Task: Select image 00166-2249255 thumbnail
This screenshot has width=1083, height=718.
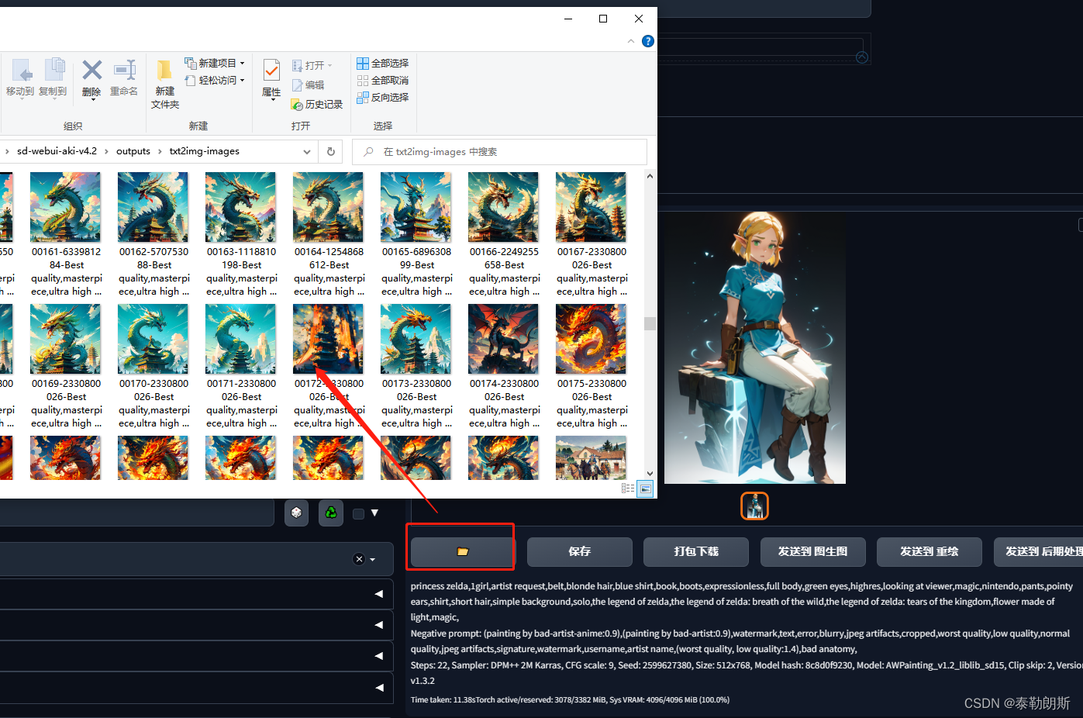Action: point(503,207)
